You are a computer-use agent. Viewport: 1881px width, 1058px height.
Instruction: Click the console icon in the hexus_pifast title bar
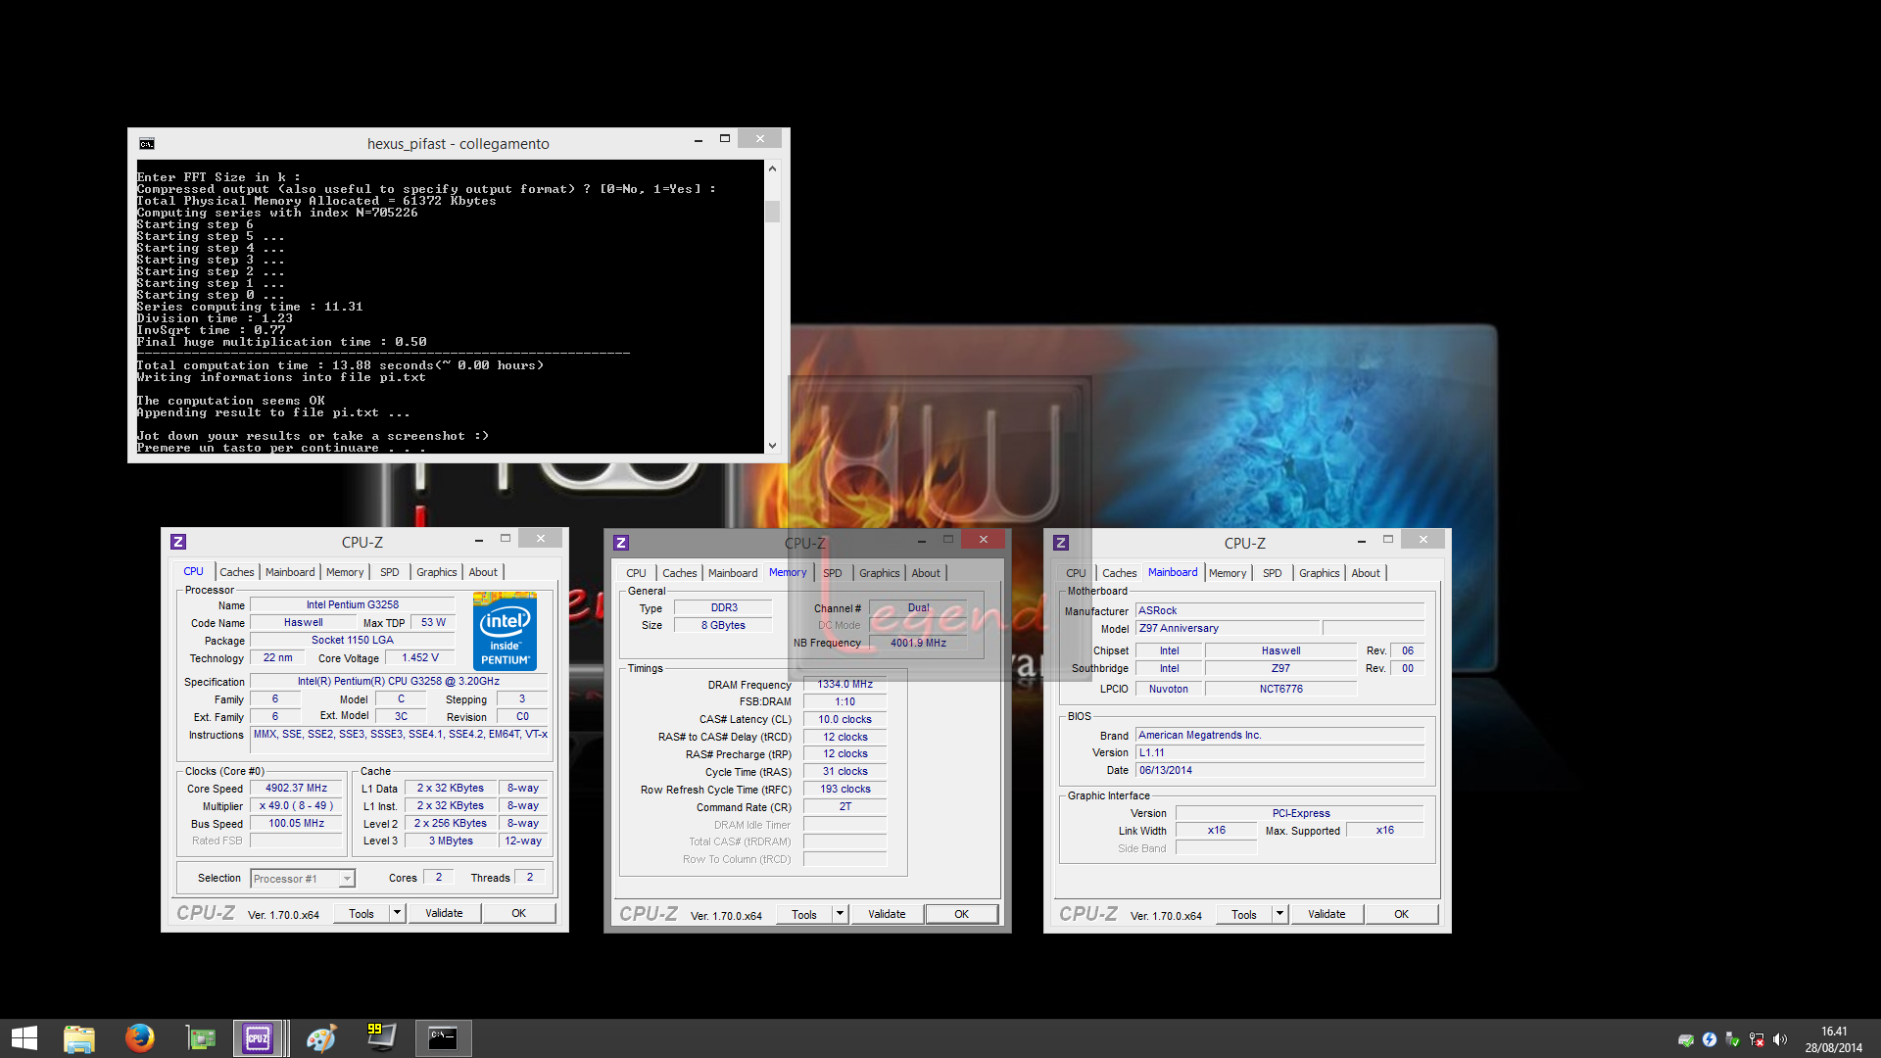[147, 144]
